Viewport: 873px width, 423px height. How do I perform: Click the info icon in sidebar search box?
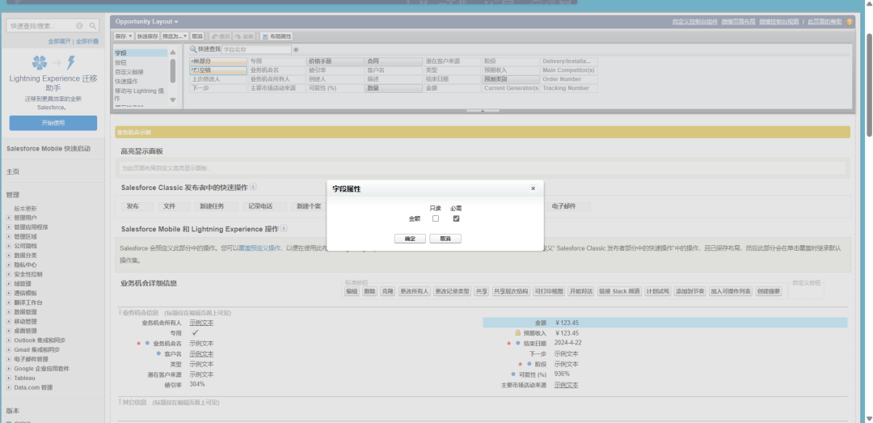(x=79, y=26)
